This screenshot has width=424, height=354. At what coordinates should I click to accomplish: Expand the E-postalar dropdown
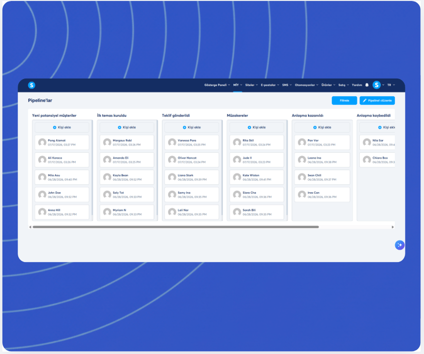270,85
